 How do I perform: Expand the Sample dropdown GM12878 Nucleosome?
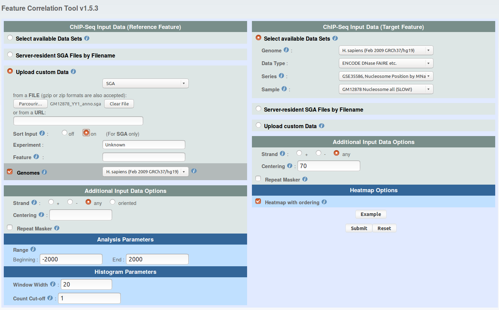pos(386,89)
